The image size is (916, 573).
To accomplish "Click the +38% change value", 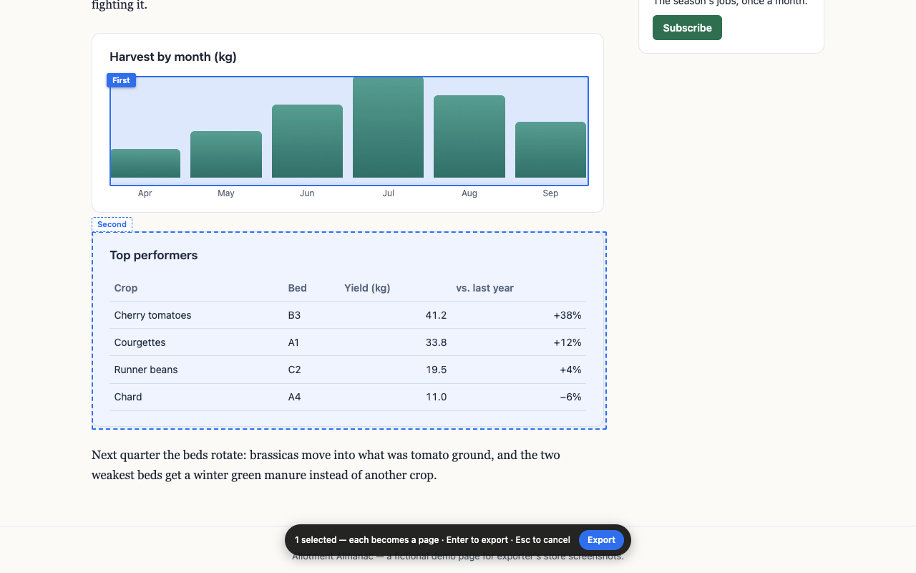I will pyautogui.click(x=567, y=315).
